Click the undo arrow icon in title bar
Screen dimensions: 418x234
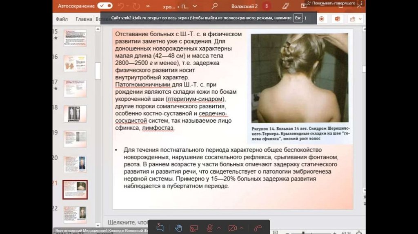[120, 6]
